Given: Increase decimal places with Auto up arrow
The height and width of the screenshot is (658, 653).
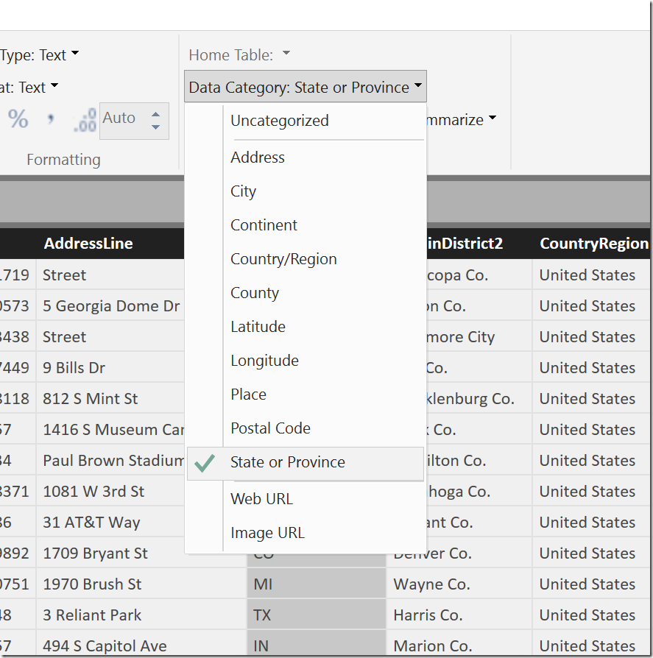Looking at the screenshot, I should (x=155, y=115).
